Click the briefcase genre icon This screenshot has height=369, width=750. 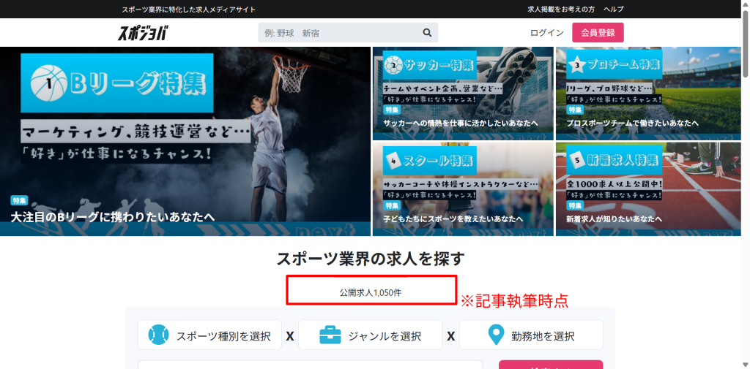(330, 335)
